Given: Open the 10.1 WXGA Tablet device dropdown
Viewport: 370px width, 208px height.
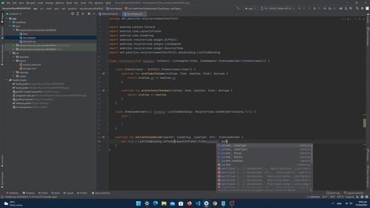Looking at the screenshot, I should click(278, 8).
